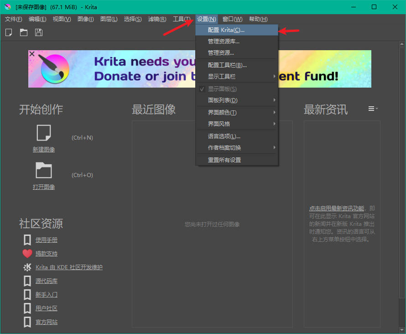Click the Krita app icon in title bar
The height and width of the screenshot is (334, 406).
coord(8,7)
